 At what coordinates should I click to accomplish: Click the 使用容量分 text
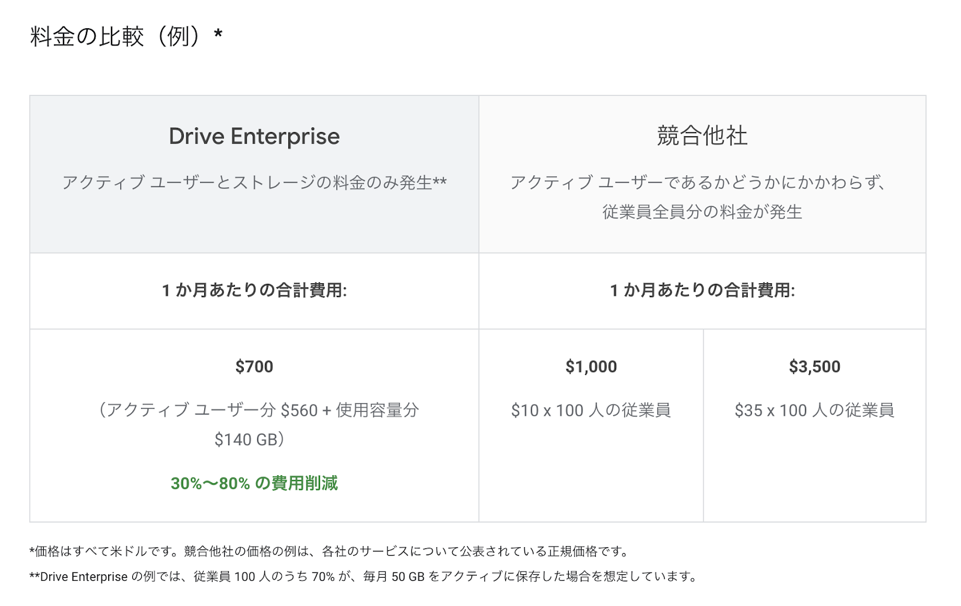pos(377,410)
